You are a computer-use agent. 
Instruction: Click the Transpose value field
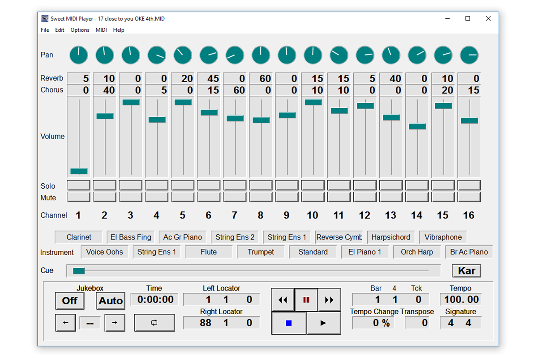(417, 323)
